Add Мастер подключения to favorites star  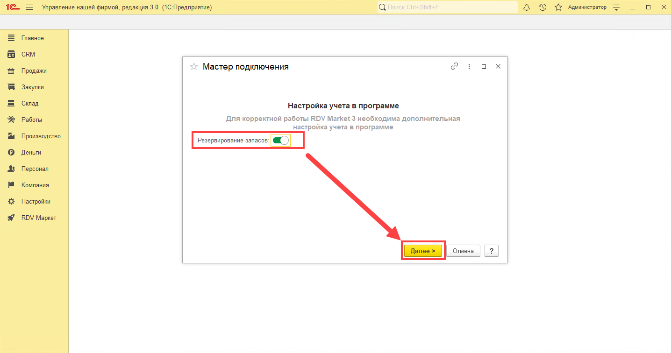pyautogui.click(x=193, y=67)
